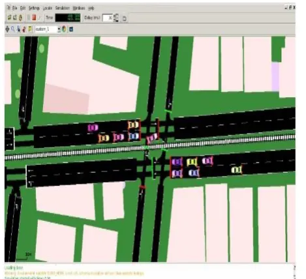Click the greyed-out run simulation button

pyautogui.click(x=29, y=18)
